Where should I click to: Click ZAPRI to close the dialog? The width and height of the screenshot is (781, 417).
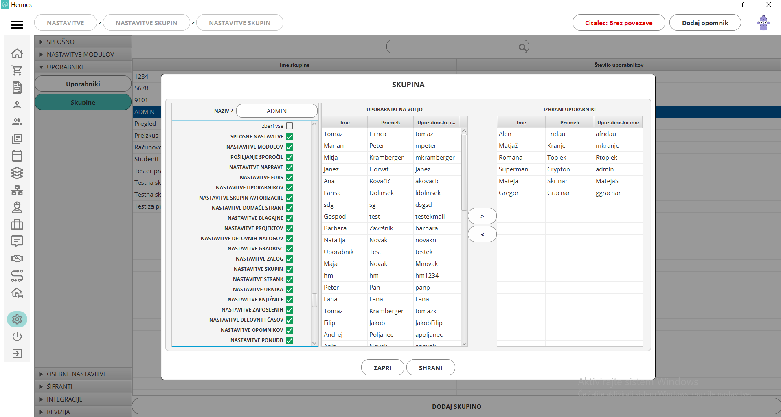pos(383,368)
